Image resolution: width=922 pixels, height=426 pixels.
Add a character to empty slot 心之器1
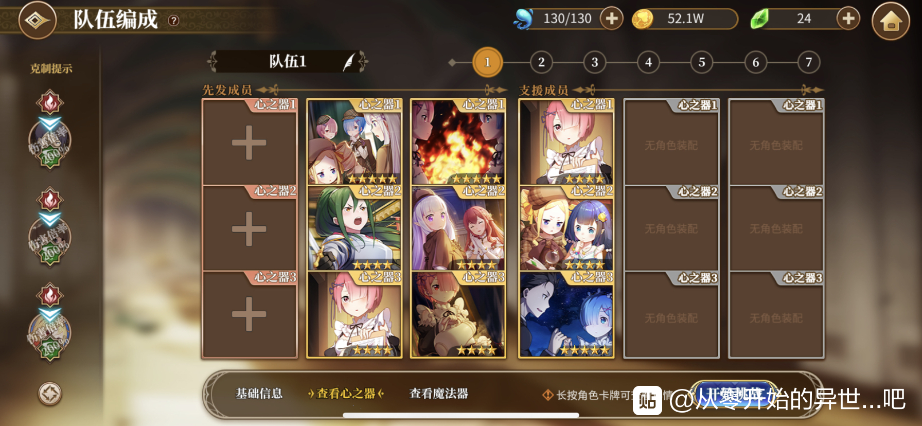tap(250, 142)
